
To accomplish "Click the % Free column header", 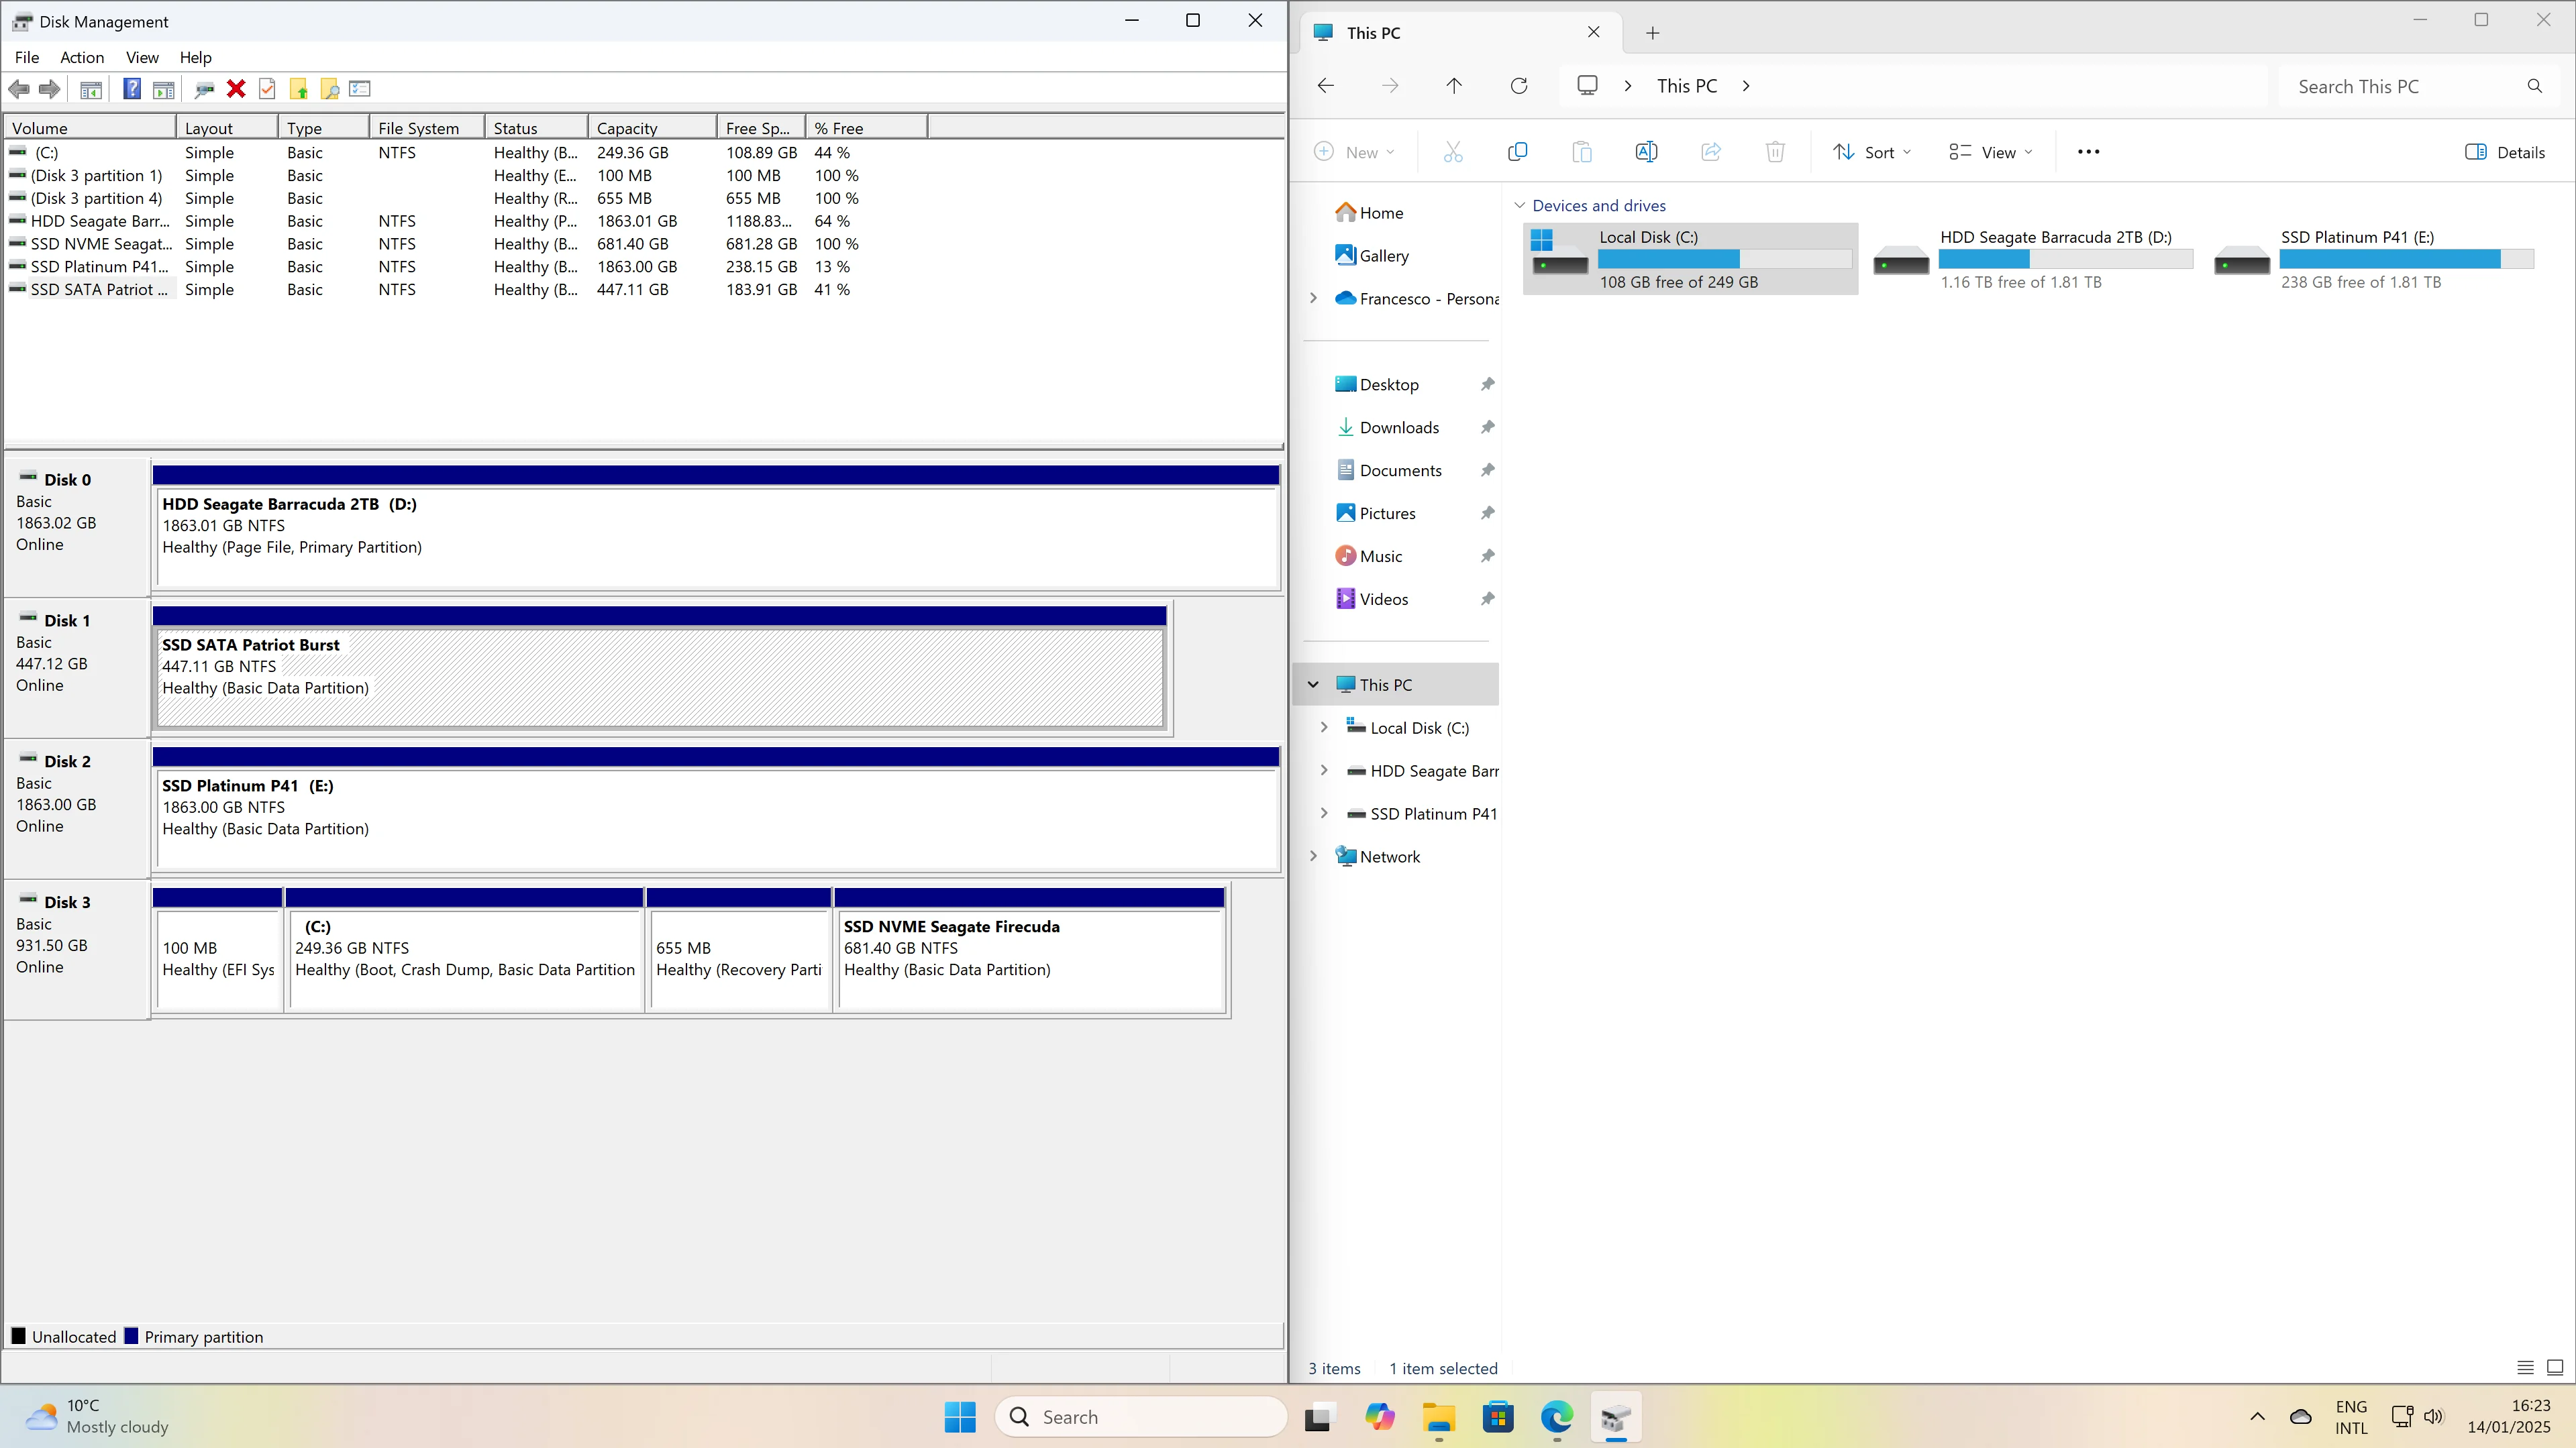I will coord(866,128).
